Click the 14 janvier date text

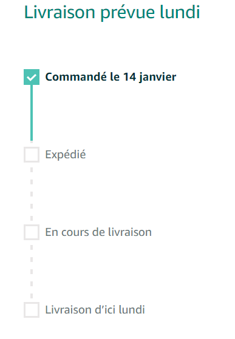150,78
